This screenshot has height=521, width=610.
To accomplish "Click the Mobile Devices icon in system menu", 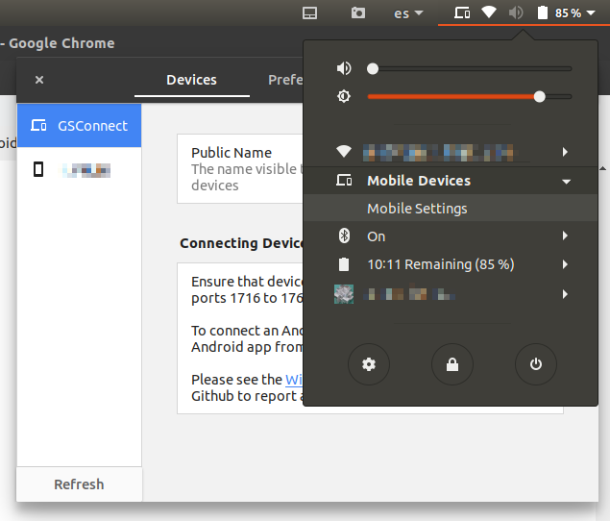I will click(344, 181).
